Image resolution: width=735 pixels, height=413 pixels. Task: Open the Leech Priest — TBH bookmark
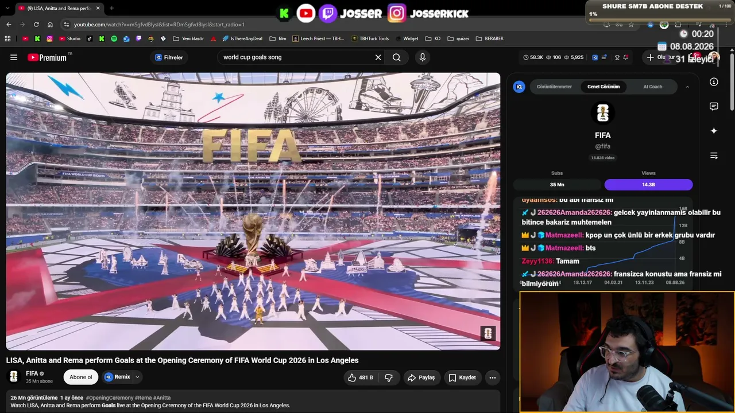(318, 38)
